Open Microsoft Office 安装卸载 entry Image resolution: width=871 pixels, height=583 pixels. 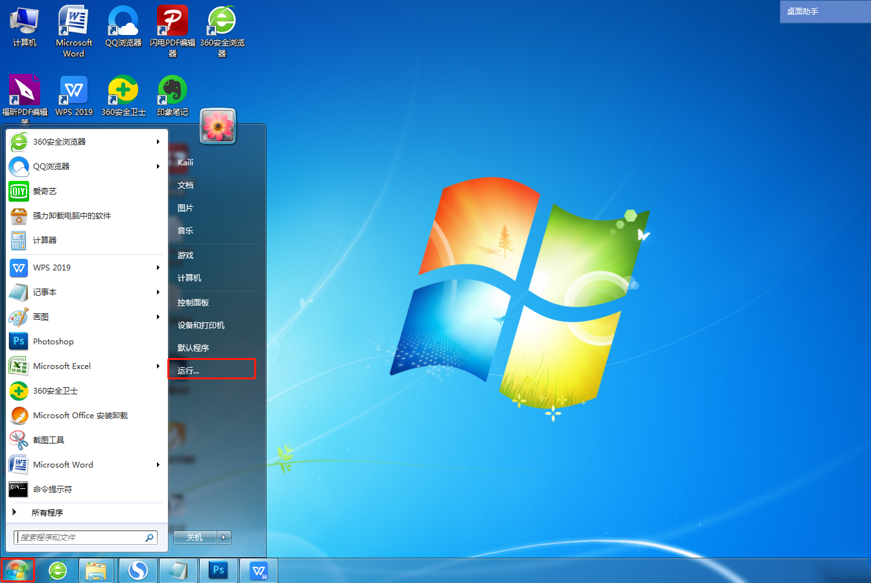(x=87, y=415)
